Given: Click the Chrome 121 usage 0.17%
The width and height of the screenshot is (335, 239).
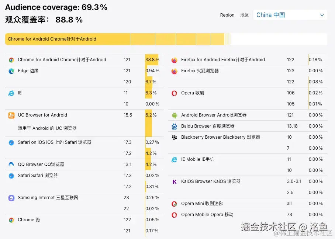Looking at the screenshot, I should 152,231.
